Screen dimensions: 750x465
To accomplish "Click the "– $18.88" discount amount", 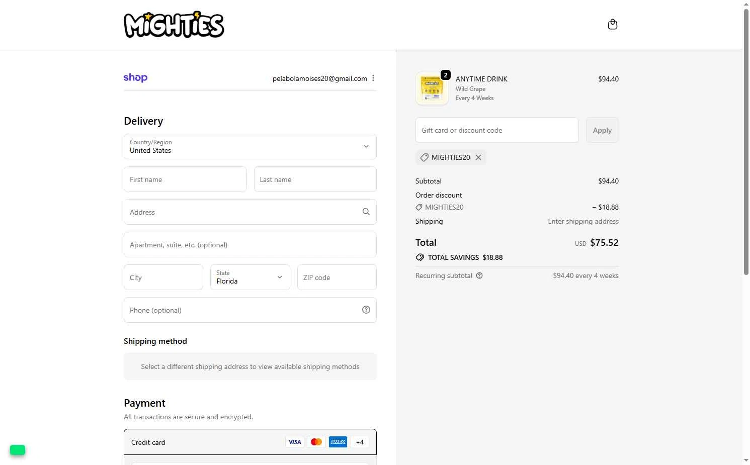I will tap(605, 207).
